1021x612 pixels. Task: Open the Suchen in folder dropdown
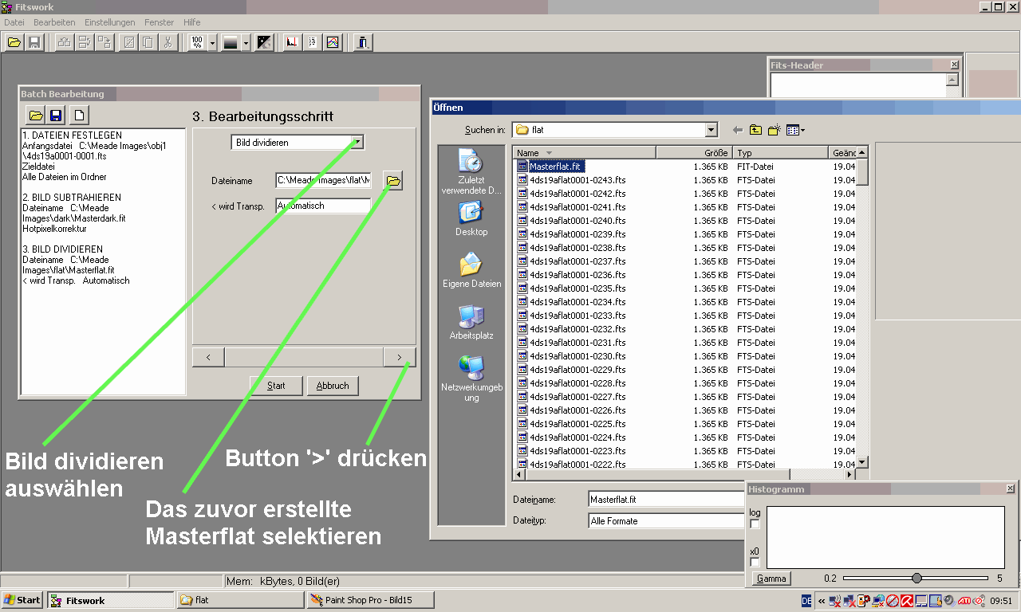712,130
